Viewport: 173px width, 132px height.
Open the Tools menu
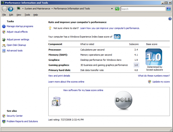click(x=27, y=15)
